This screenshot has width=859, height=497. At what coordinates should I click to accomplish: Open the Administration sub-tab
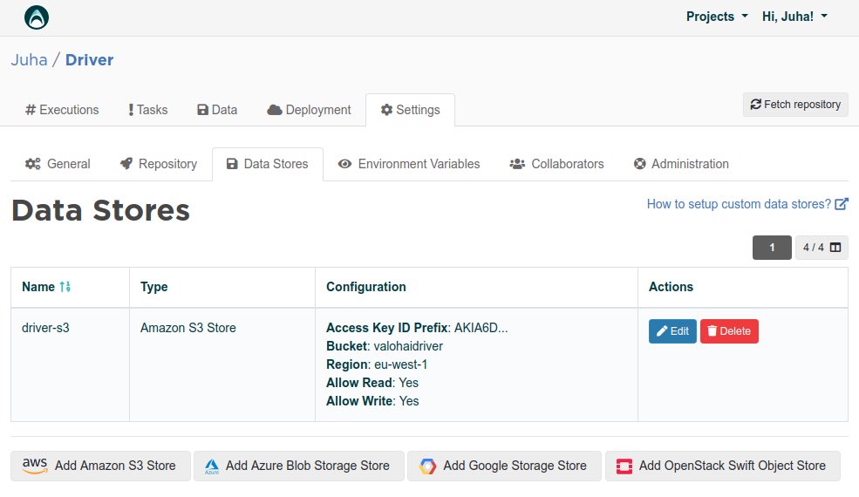click(681, 164)
